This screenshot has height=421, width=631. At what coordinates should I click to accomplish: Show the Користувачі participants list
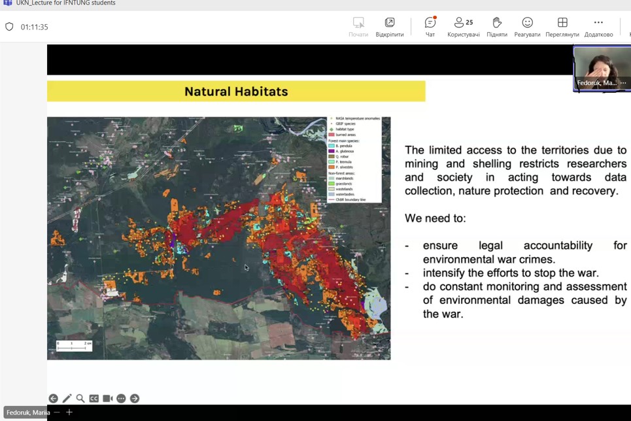tap(463, 27)
